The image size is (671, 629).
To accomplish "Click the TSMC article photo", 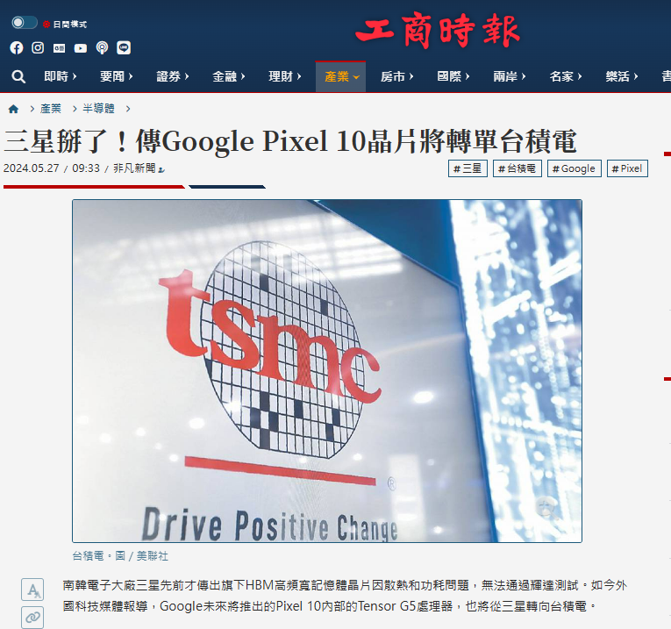I will [x=327, y=371].
